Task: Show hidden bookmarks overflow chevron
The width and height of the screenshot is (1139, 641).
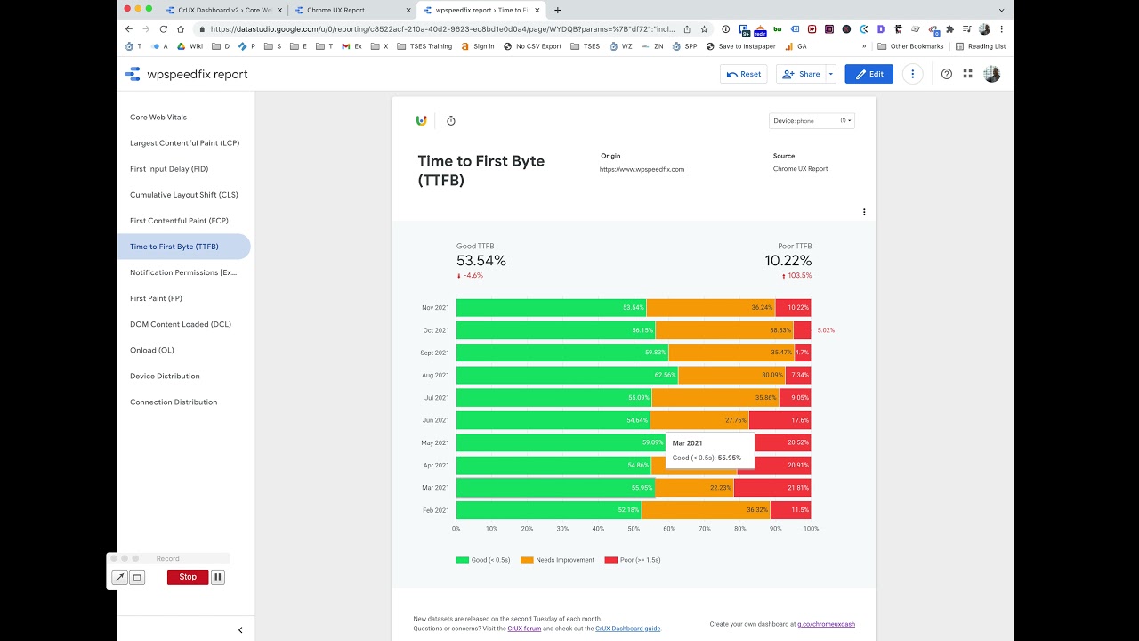Action: 864,46
